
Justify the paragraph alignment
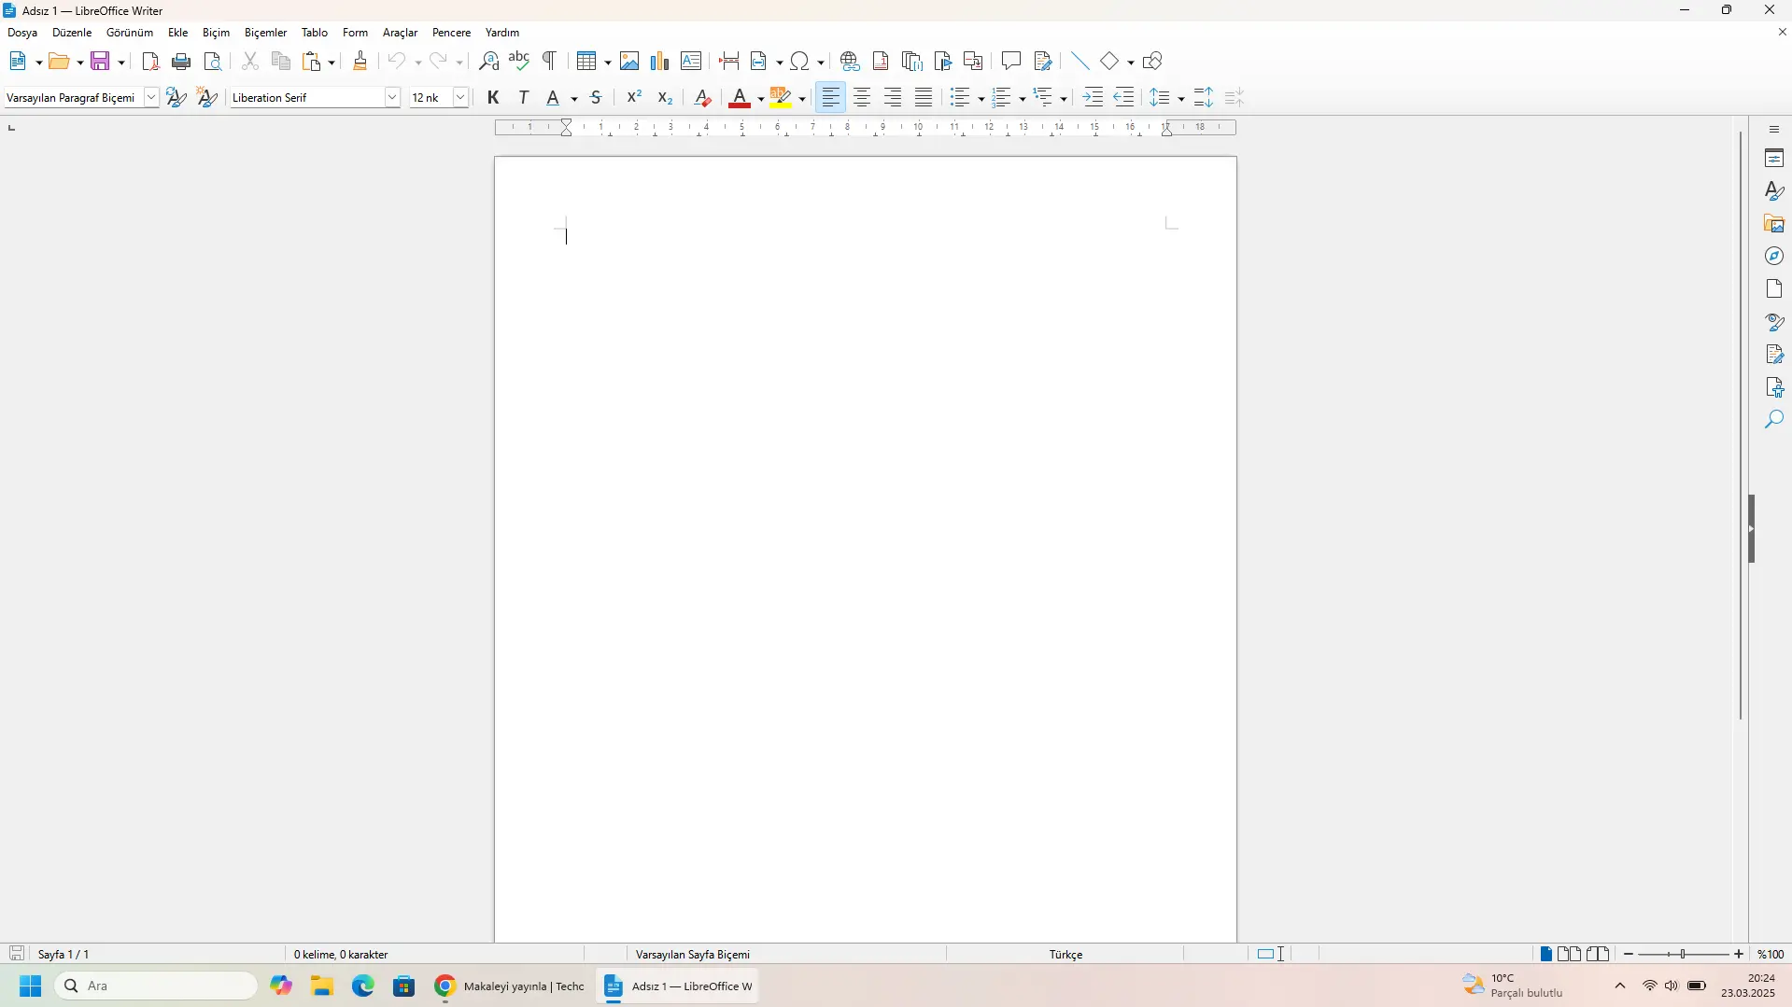pyautogui.click(x=924, y=98)
